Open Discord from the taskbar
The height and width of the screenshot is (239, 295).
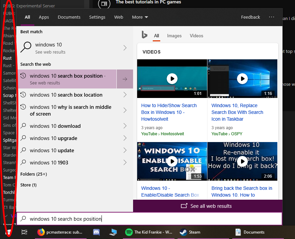coord(96,232)
